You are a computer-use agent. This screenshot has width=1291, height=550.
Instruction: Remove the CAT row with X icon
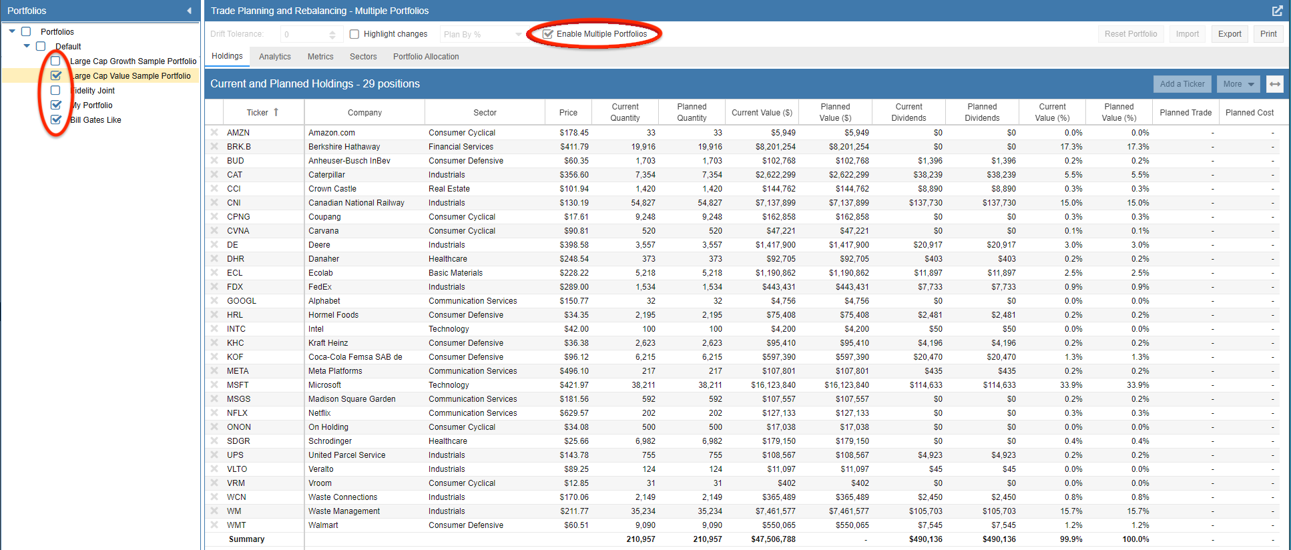click(x=214, y=174)
